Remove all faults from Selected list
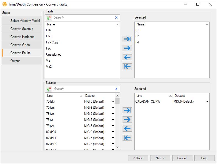This screenshot has width=217, height=164. click(127, 66)
